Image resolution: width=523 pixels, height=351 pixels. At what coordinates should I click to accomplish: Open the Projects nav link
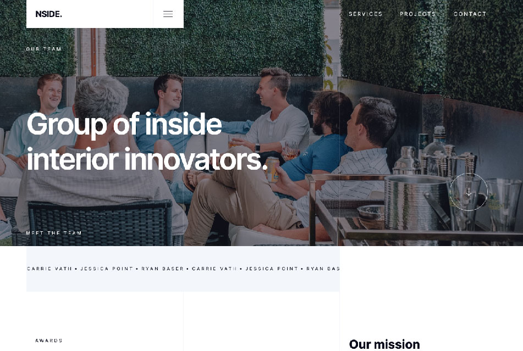click(x=417, y=14)
